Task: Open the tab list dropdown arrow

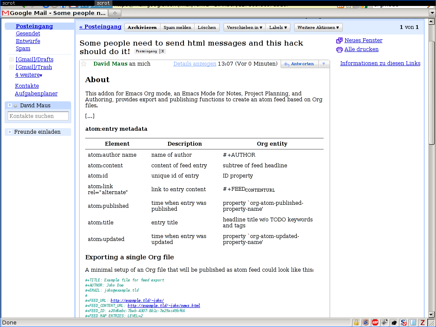Action: [432, 13]
